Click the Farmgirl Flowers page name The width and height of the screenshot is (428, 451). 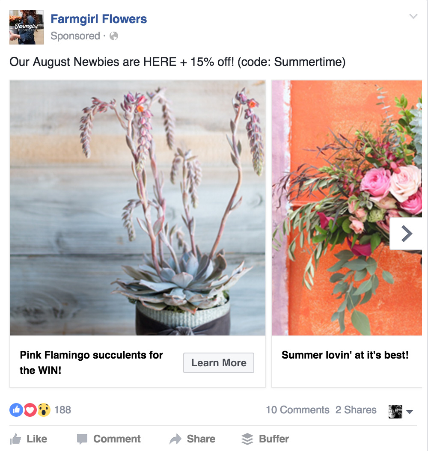point(99,19)
